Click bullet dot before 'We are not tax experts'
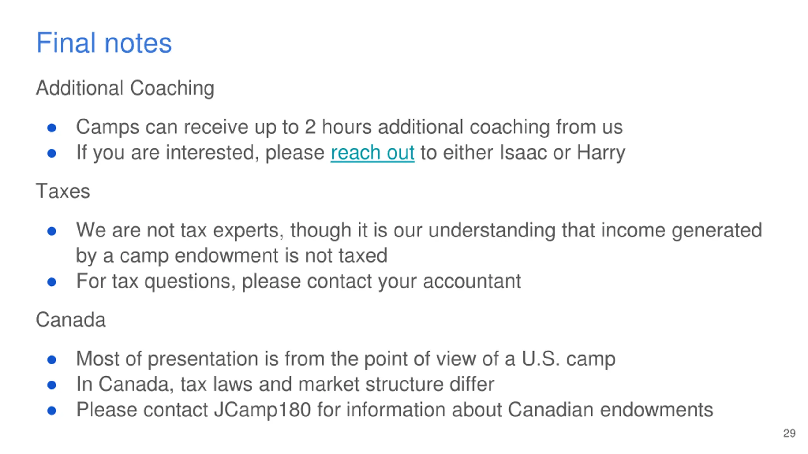The image size is (808, 454). (x=51, y=231)
